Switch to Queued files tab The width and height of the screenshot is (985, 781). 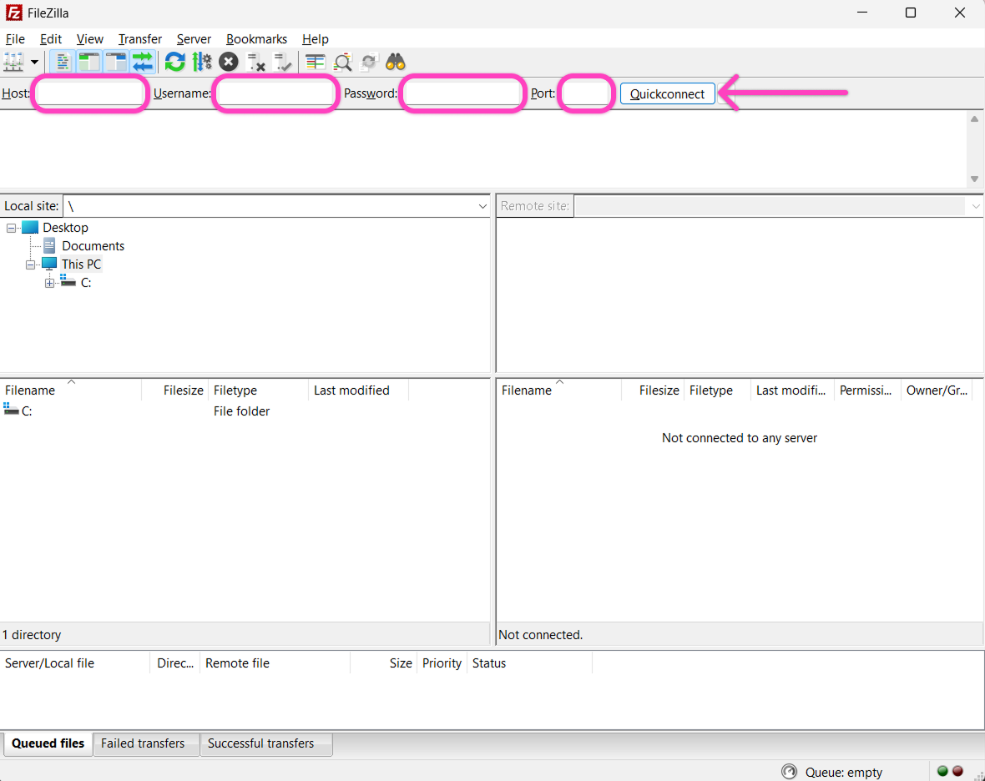click(48, 743)
